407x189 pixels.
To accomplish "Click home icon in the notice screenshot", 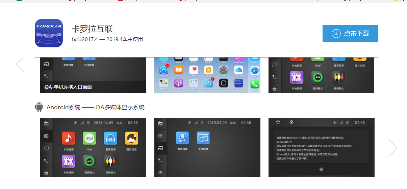I will (278, 122).
